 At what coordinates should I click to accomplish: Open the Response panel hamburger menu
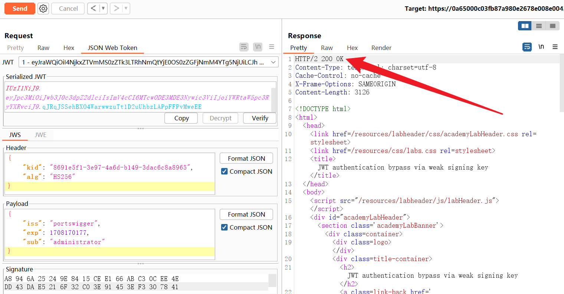click(x=555, y=47)
